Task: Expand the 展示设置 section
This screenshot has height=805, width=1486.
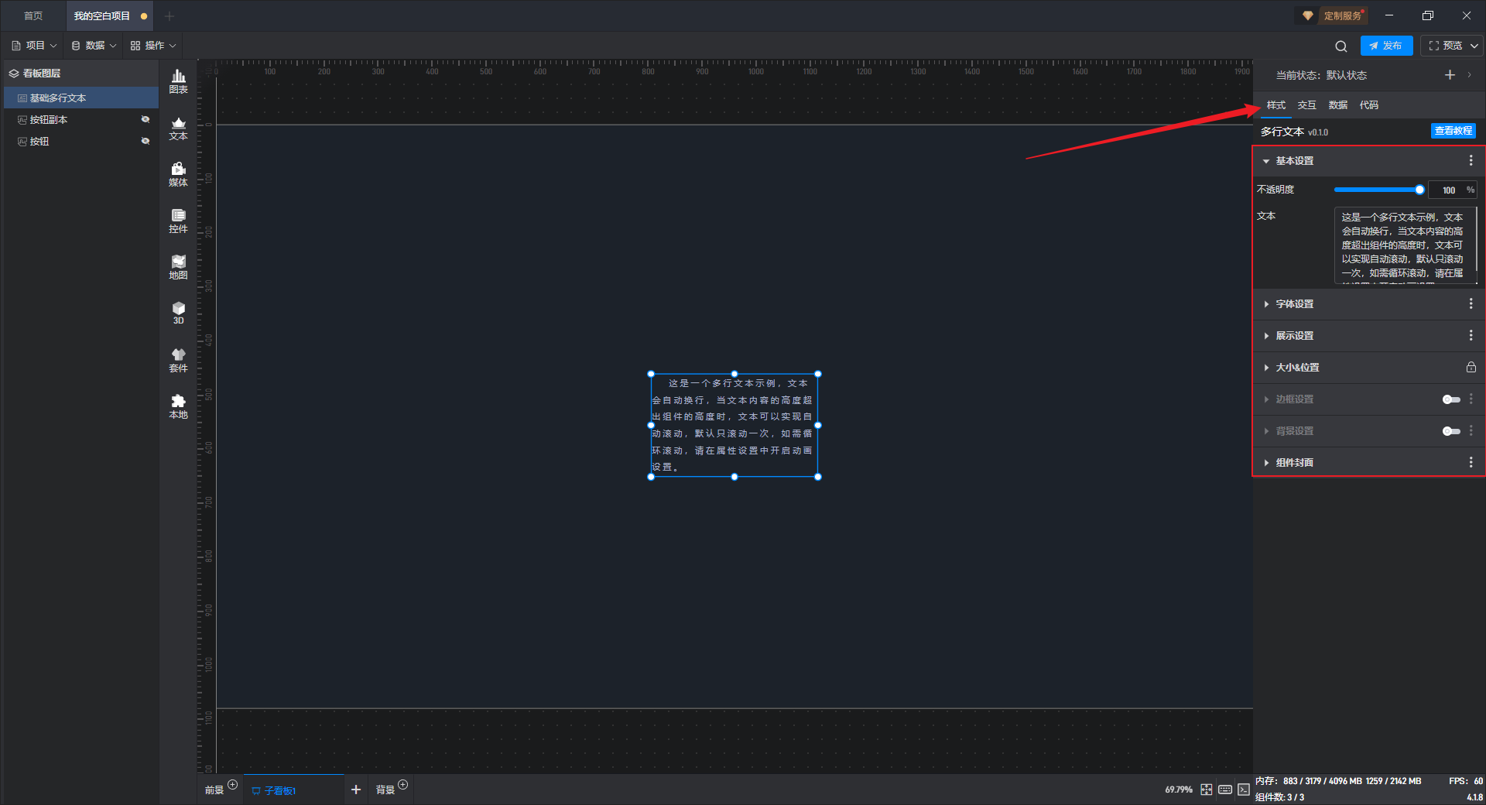Action: 1266,336
